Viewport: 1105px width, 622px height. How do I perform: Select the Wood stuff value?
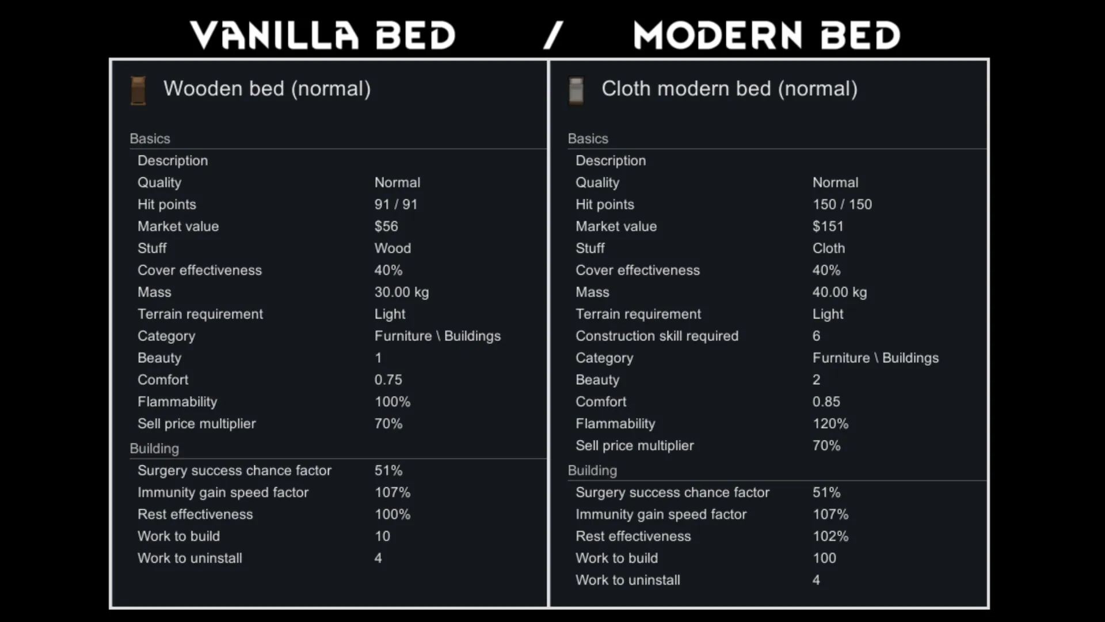point(393,248)
